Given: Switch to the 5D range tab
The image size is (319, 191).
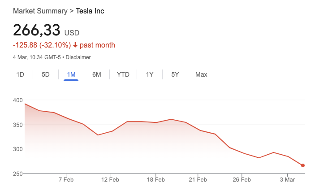Looking at the screenshot, I should pyautogui.click(x=46, y=74).
